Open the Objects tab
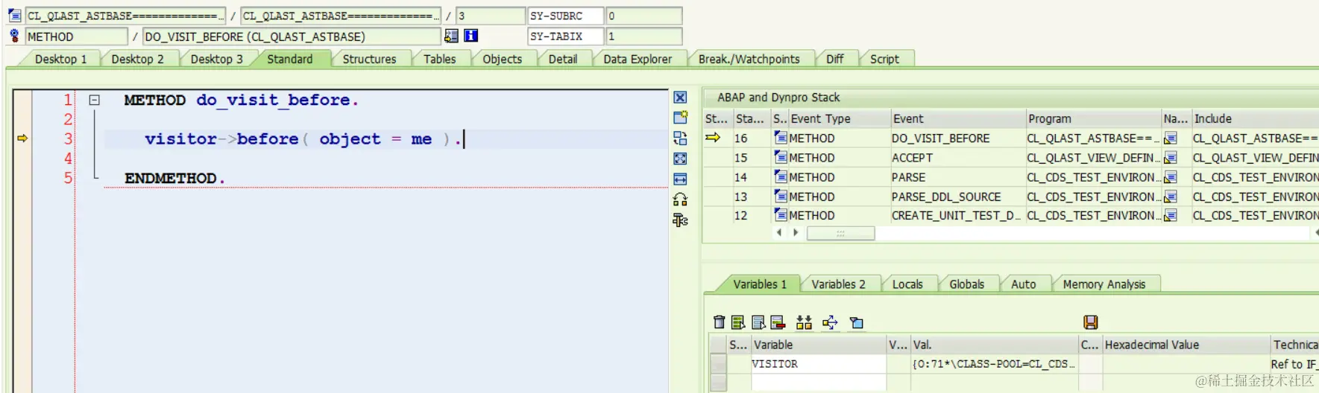1319x393 pixels. [x=502, y=59]
